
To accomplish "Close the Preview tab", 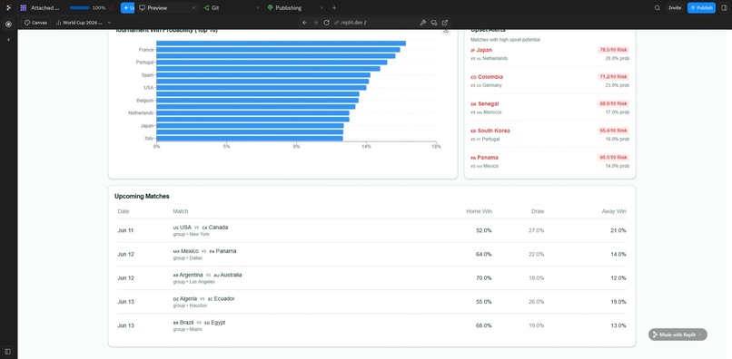I will (x=193, y=8).
